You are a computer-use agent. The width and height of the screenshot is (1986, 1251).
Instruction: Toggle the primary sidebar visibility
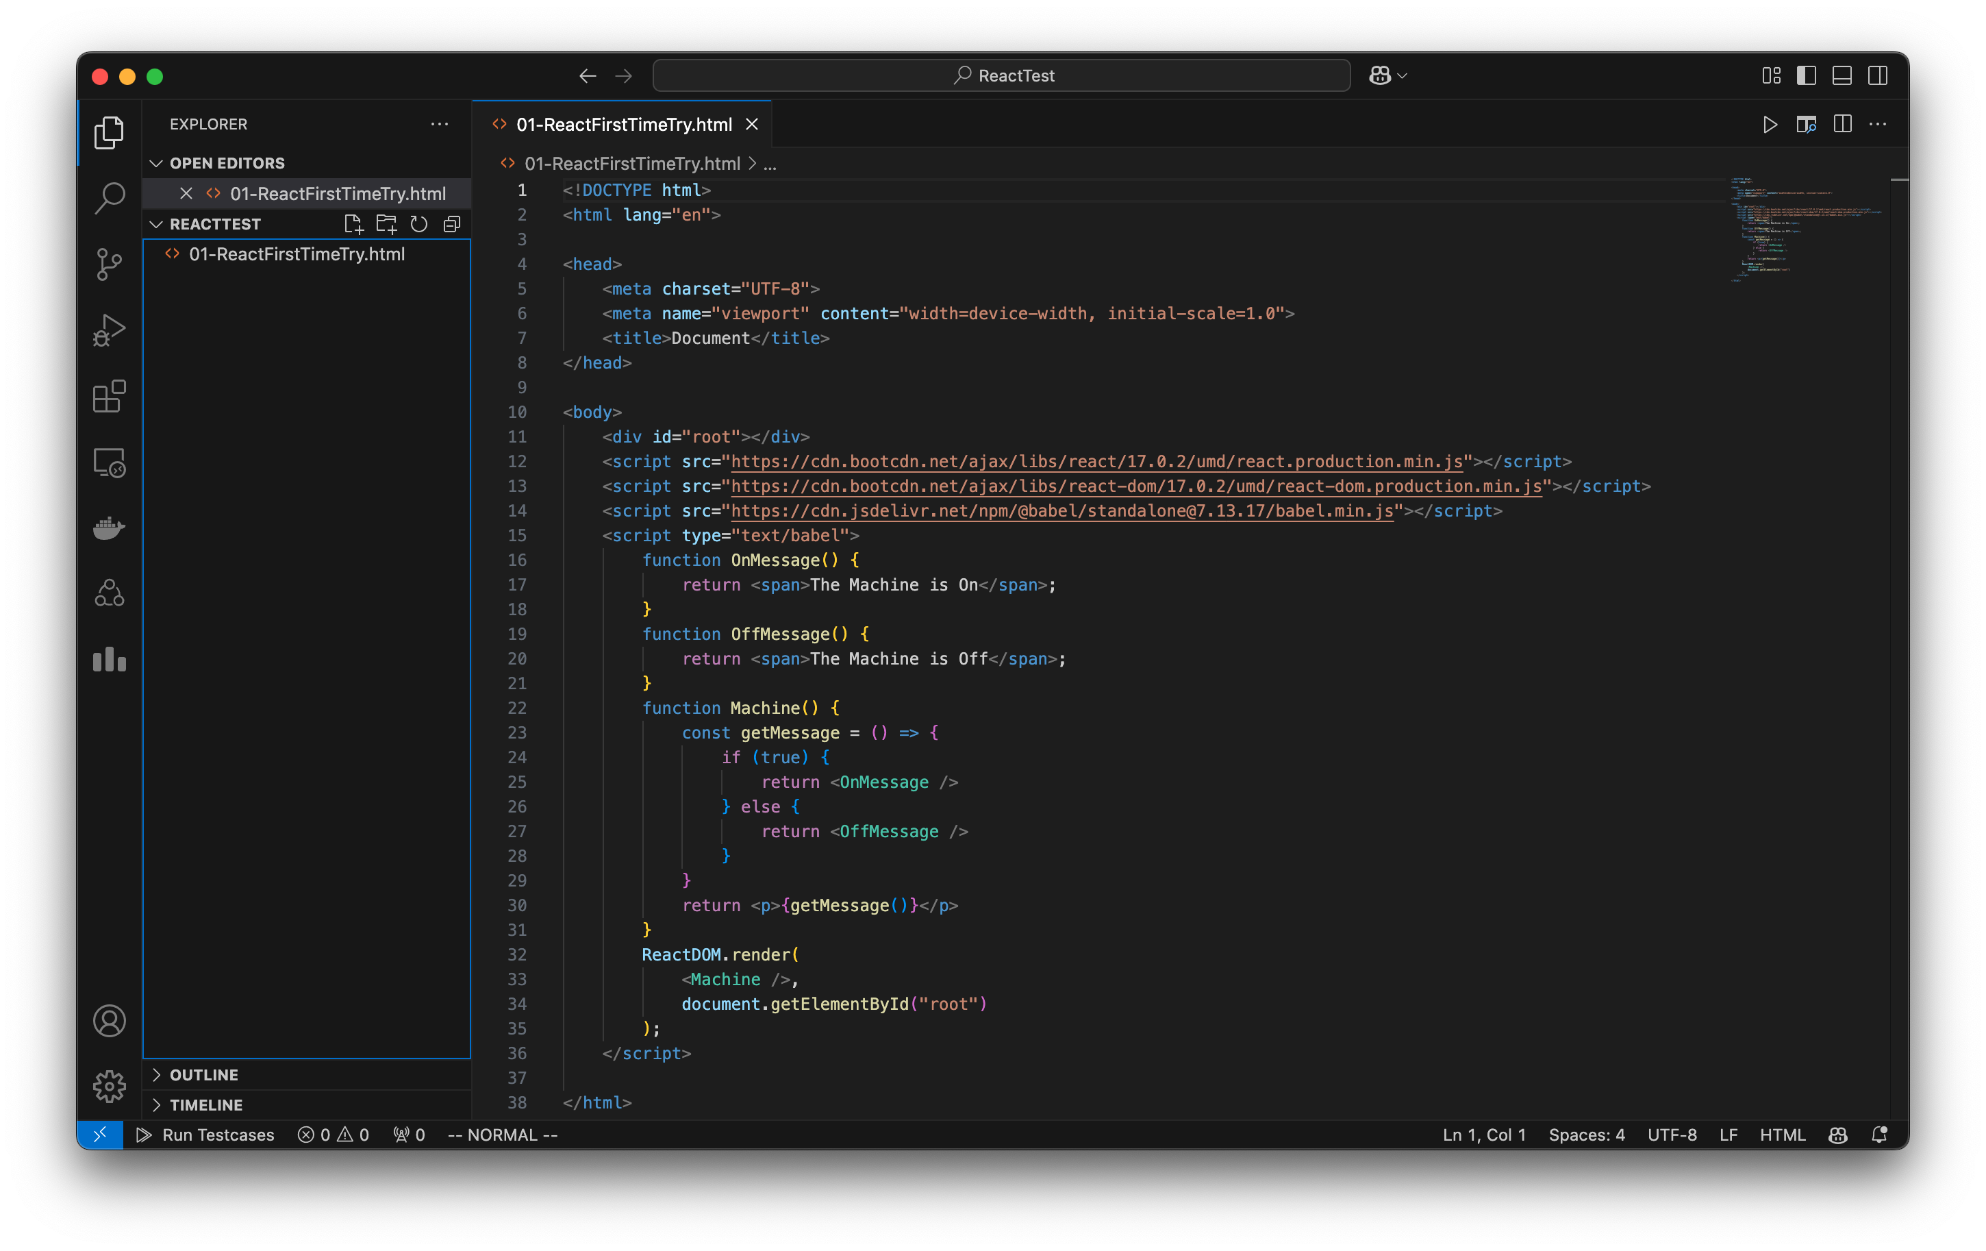click(1806, 75)
